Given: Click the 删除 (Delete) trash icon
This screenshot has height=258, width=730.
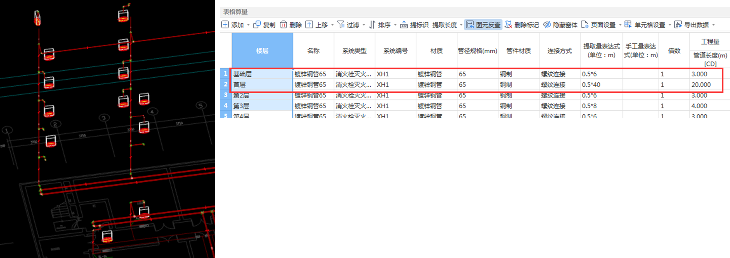Looking at the screenshot, I should pyautogui.click(x=284, y=25).
